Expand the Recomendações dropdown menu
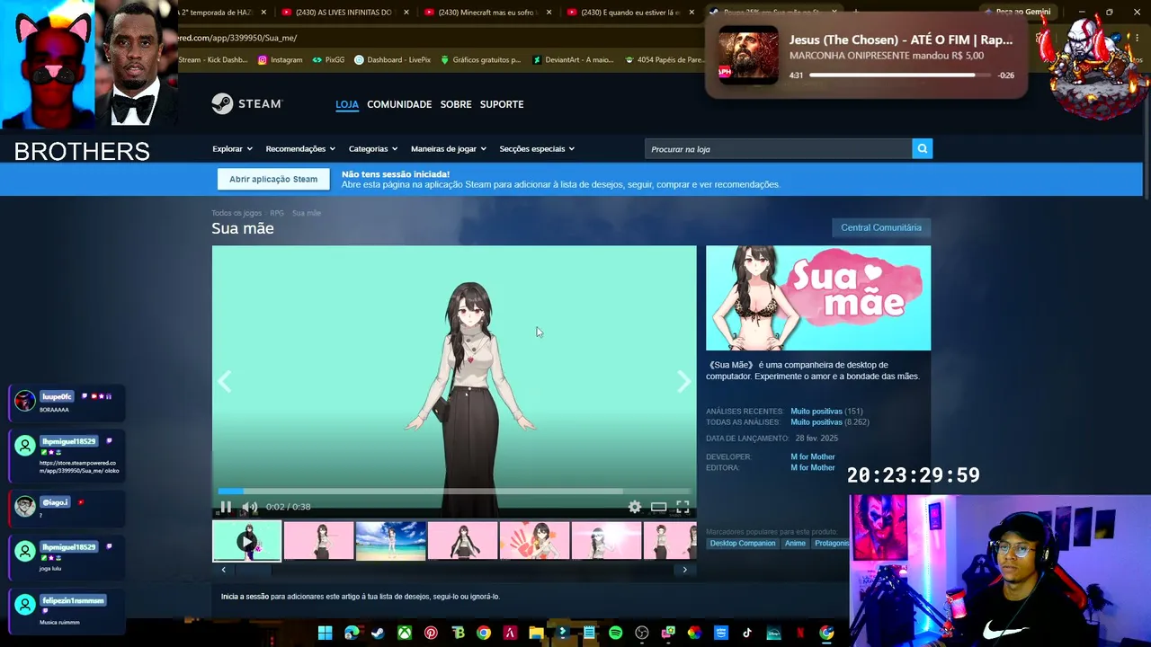The width and height of the screenshot is (1151, 647). click(x=300, y=149)
